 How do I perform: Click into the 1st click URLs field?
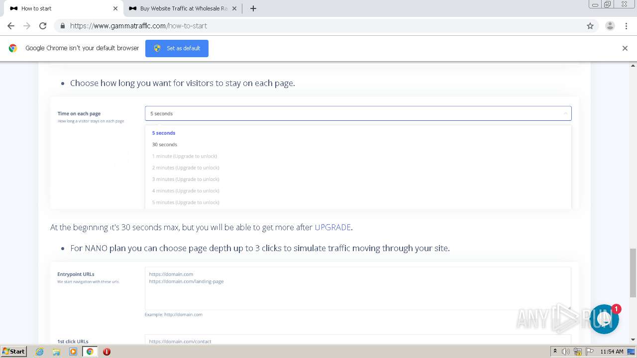358,340
